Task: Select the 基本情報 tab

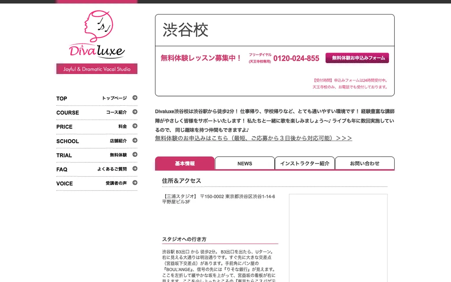Action: tap(185, 163)
